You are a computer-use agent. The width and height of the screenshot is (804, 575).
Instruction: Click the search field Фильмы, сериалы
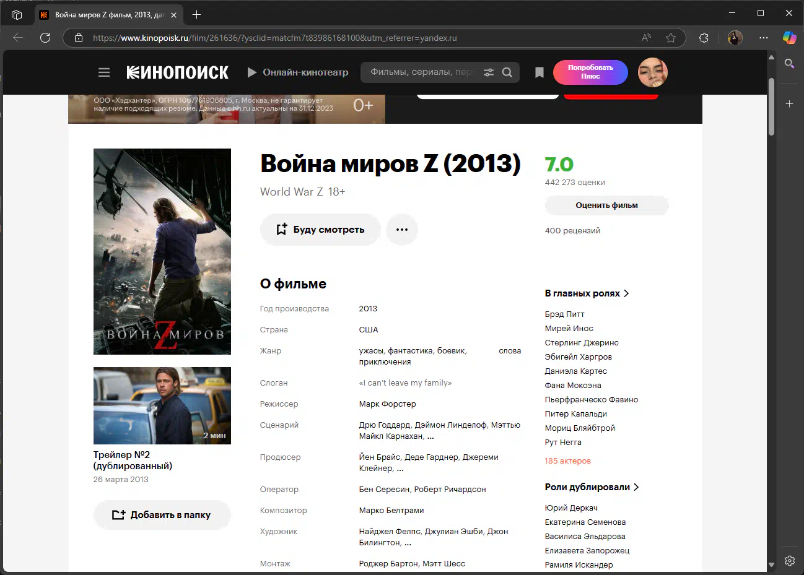pos(421,72)
